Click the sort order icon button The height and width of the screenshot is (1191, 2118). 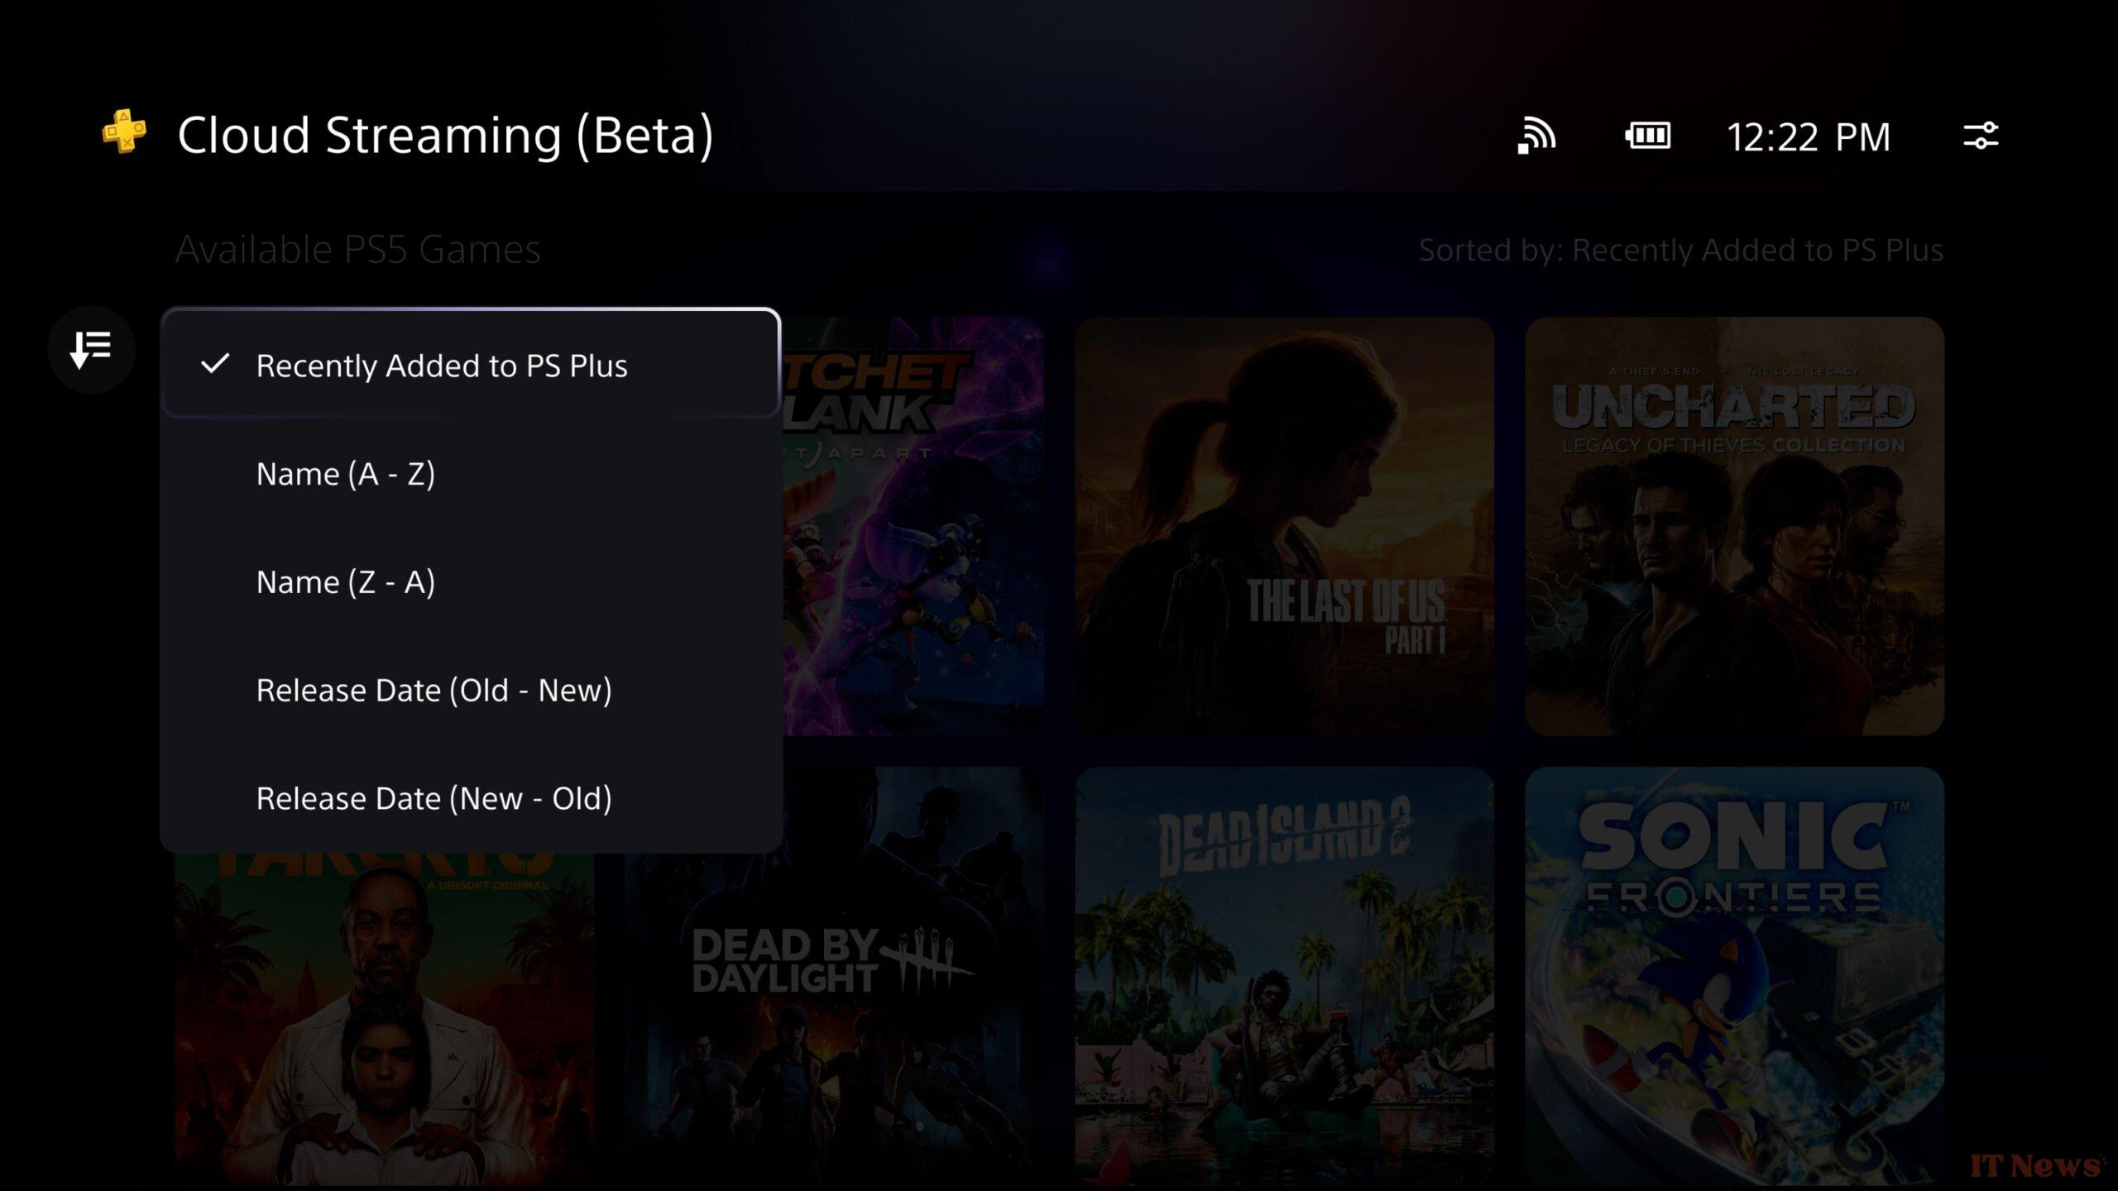tap(91, 349)
